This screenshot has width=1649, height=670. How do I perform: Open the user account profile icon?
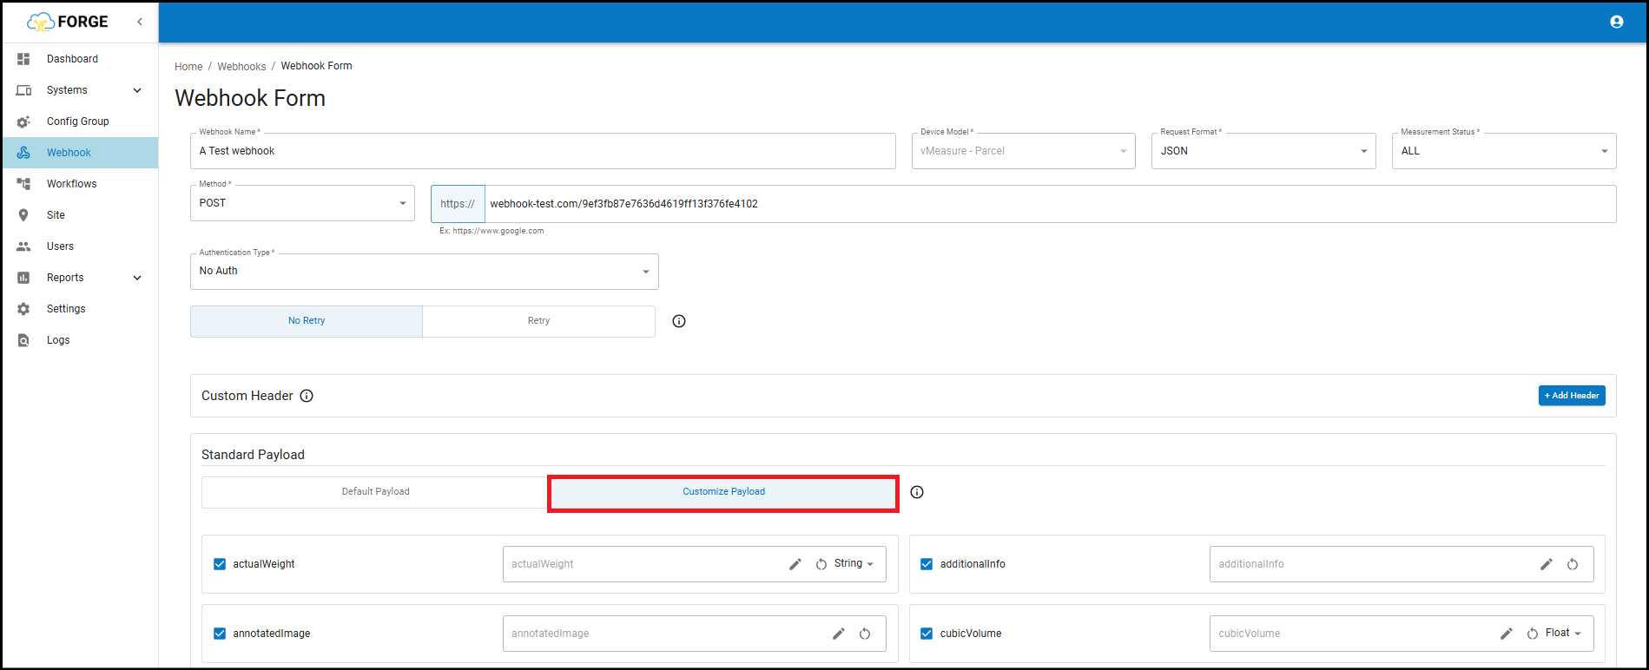1616,22
